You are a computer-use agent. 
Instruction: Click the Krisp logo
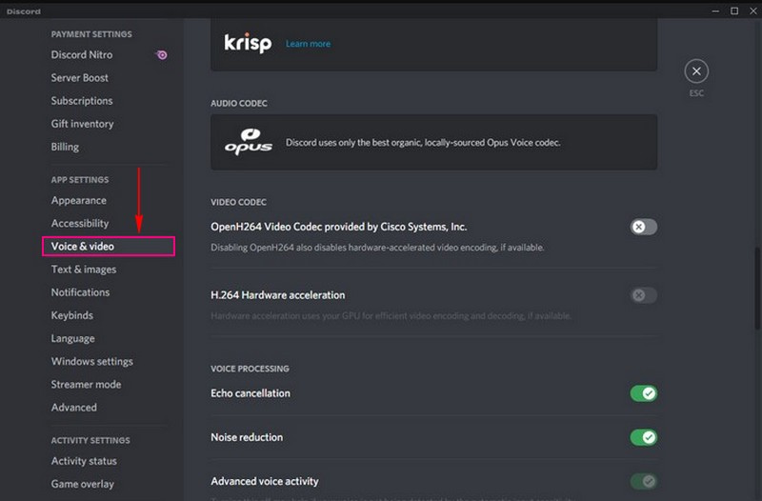click(x=248, y=43)
